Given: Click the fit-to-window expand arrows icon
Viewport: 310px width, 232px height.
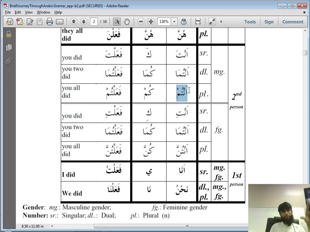Looking at the screenshot, I should click(x=212, y=22).
